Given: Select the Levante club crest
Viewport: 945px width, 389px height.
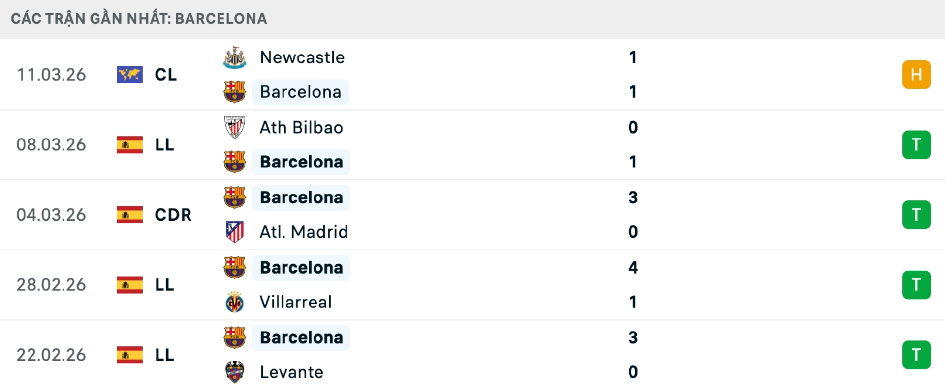Looking at the screenshot, I should point(235,372).
